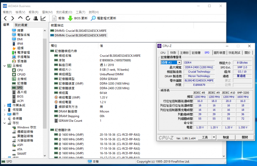Open the CPU-Z memory slot dropdown

179,62
